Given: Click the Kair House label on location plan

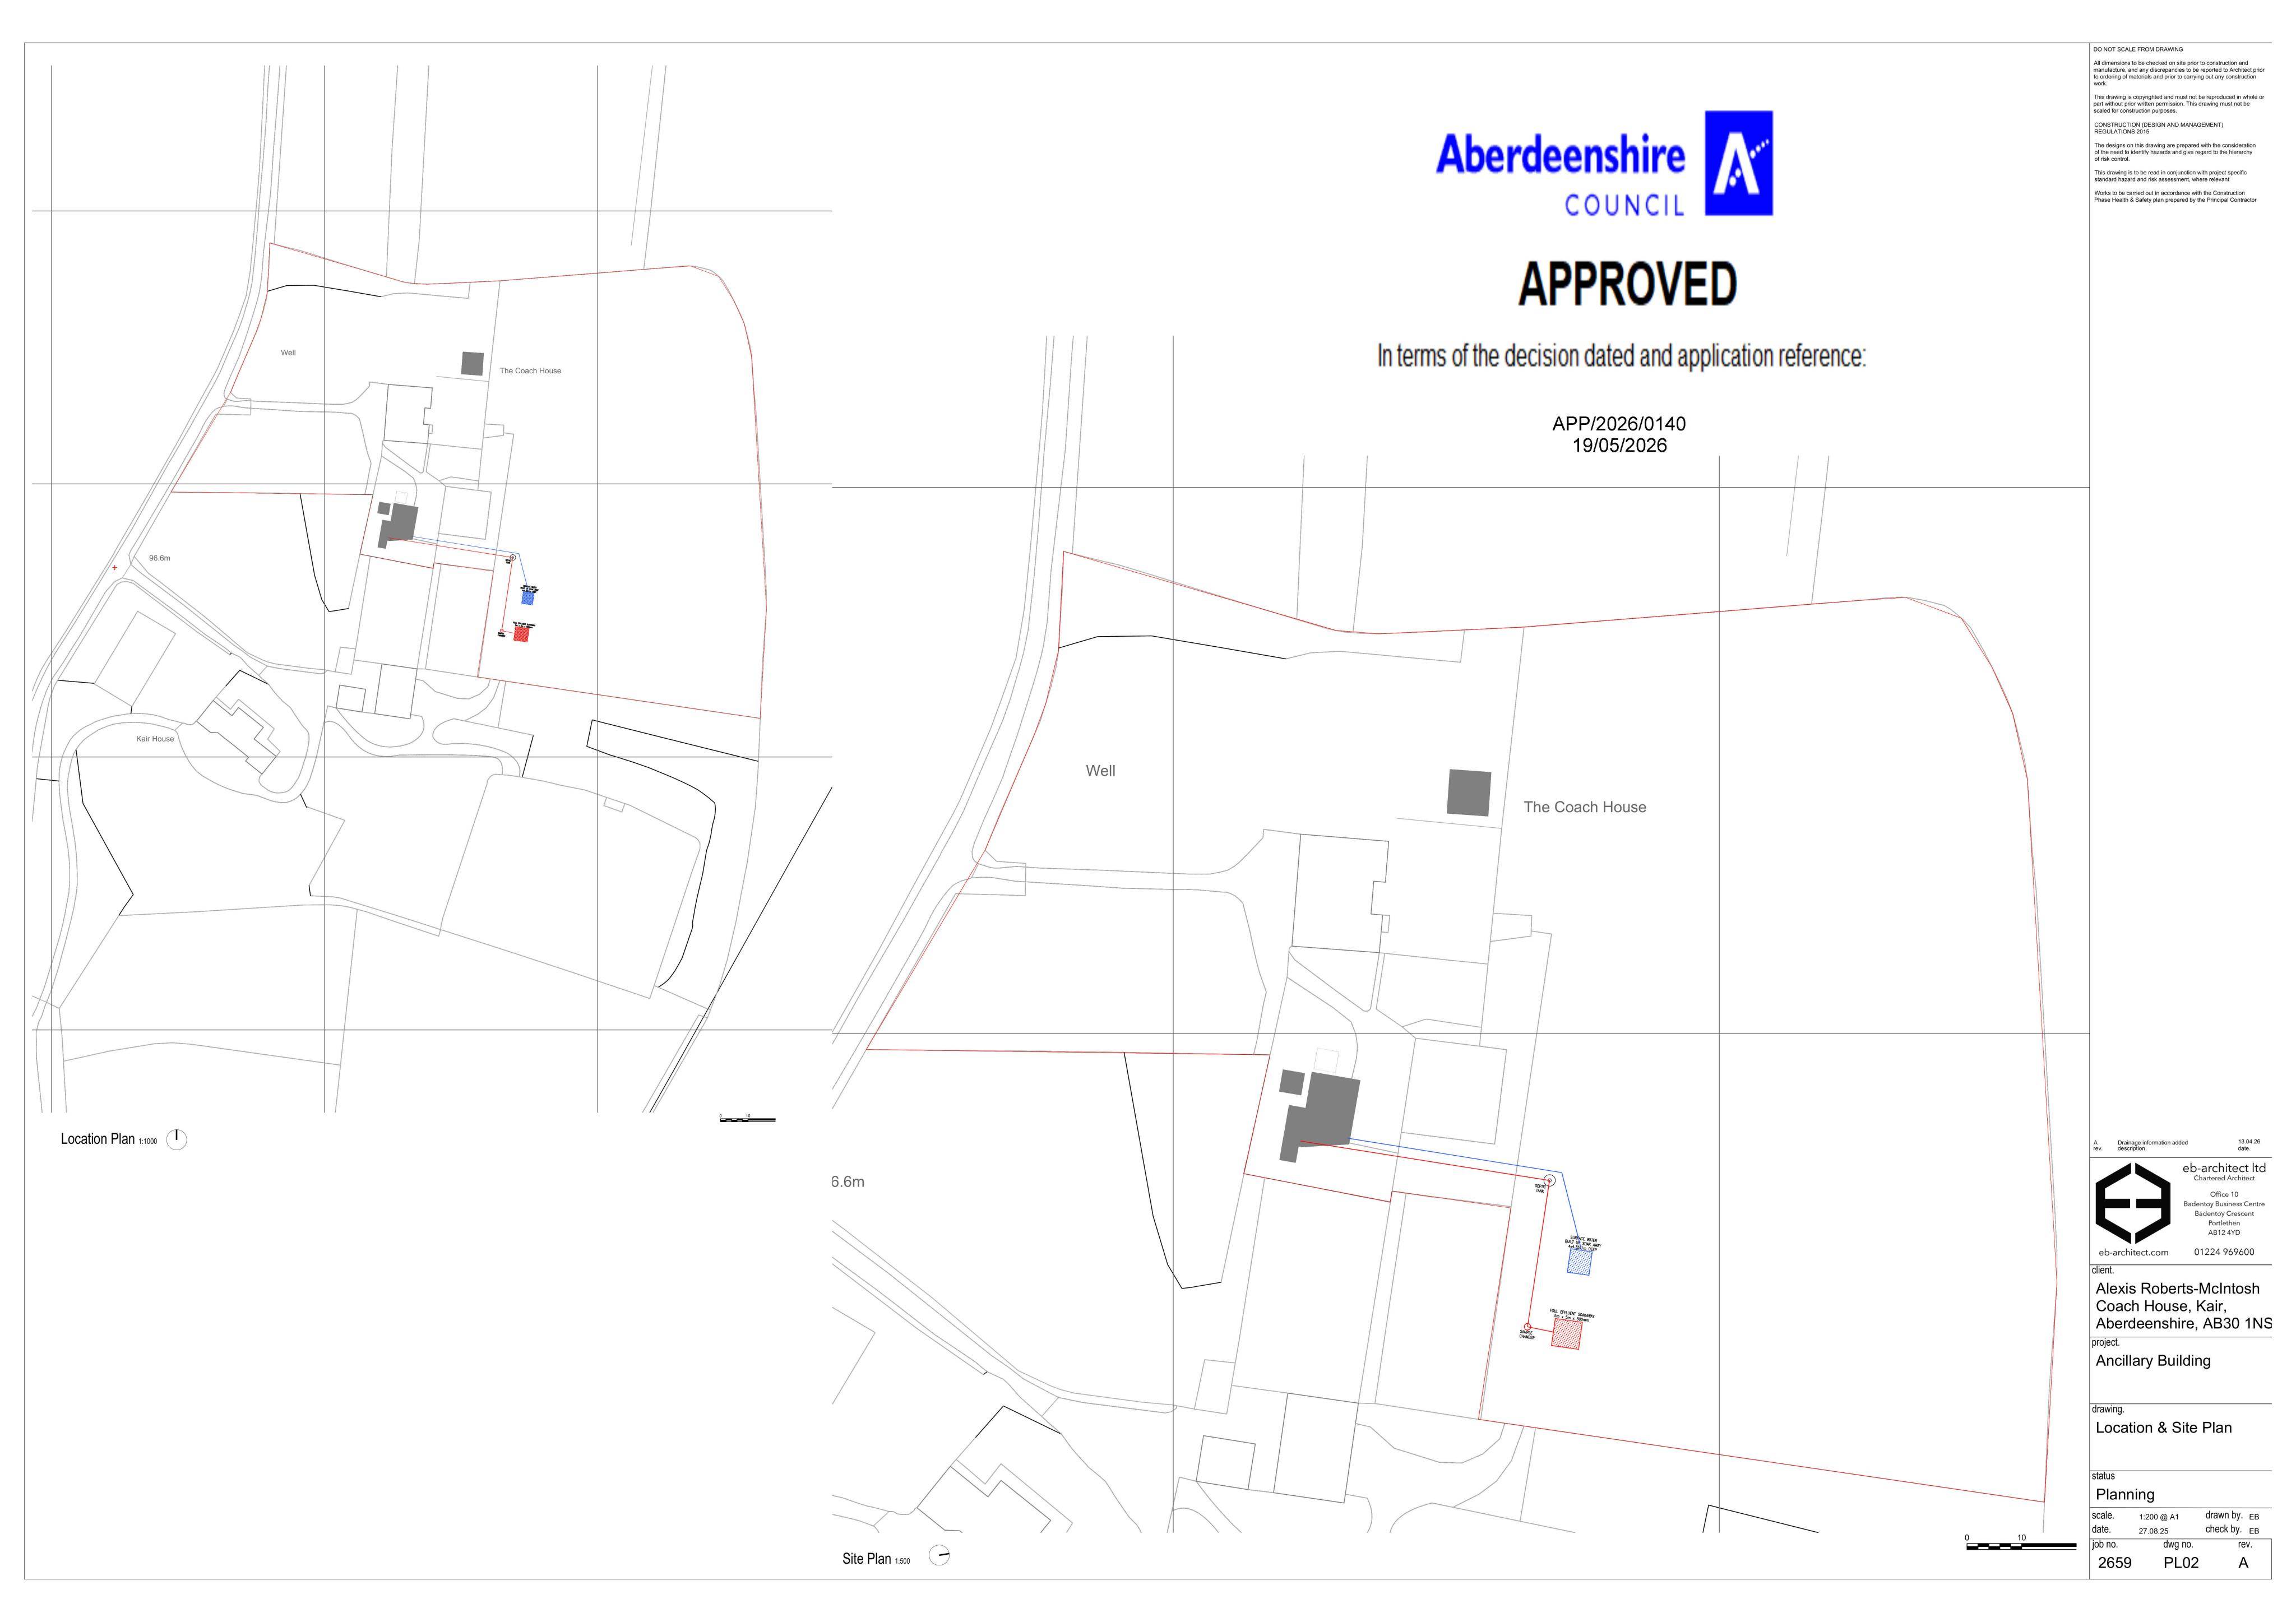Looking at the screenshot, I should (155, 739).
